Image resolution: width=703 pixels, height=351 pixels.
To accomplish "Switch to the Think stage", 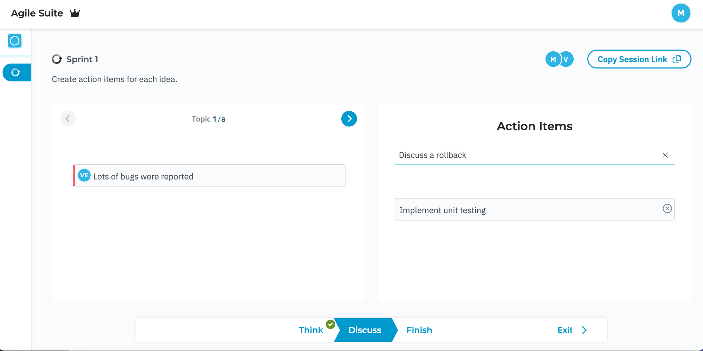I will [311, 330].
